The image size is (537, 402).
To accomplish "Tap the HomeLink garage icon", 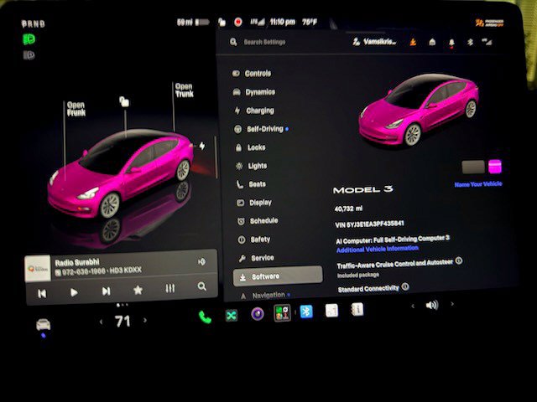I will [x=432, y=42].
